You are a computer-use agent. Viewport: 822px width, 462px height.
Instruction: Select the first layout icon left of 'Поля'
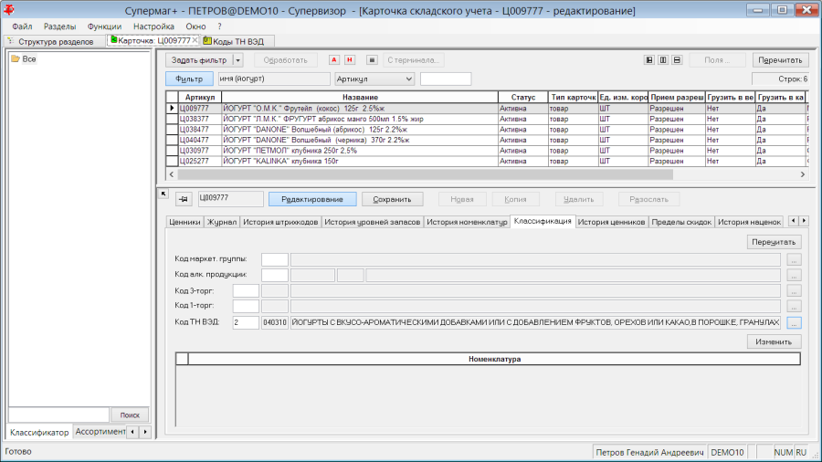click(x=649, y=60)
